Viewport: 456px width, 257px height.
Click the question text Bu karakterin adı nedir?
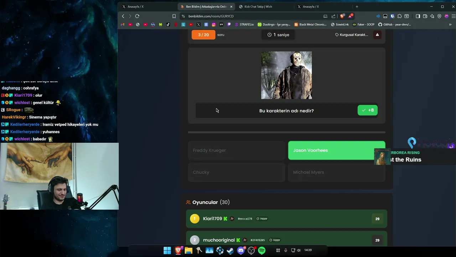(286, 111)
